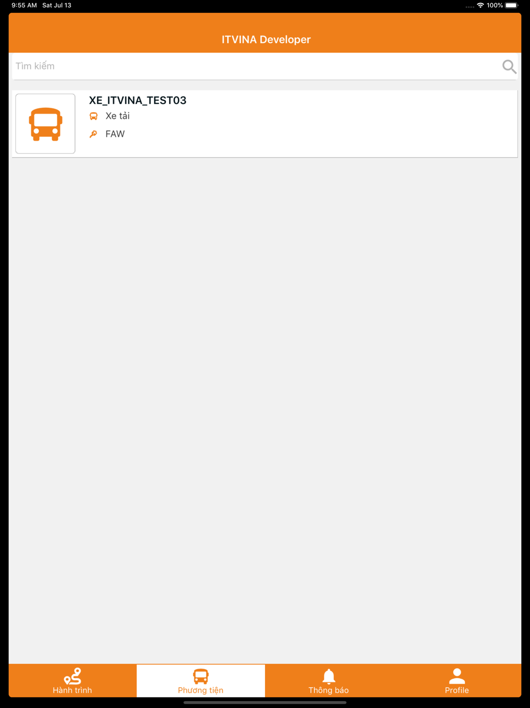Tap the Wi-Fi status icon
Screen dimensions: 530x708
pos(480,5)
